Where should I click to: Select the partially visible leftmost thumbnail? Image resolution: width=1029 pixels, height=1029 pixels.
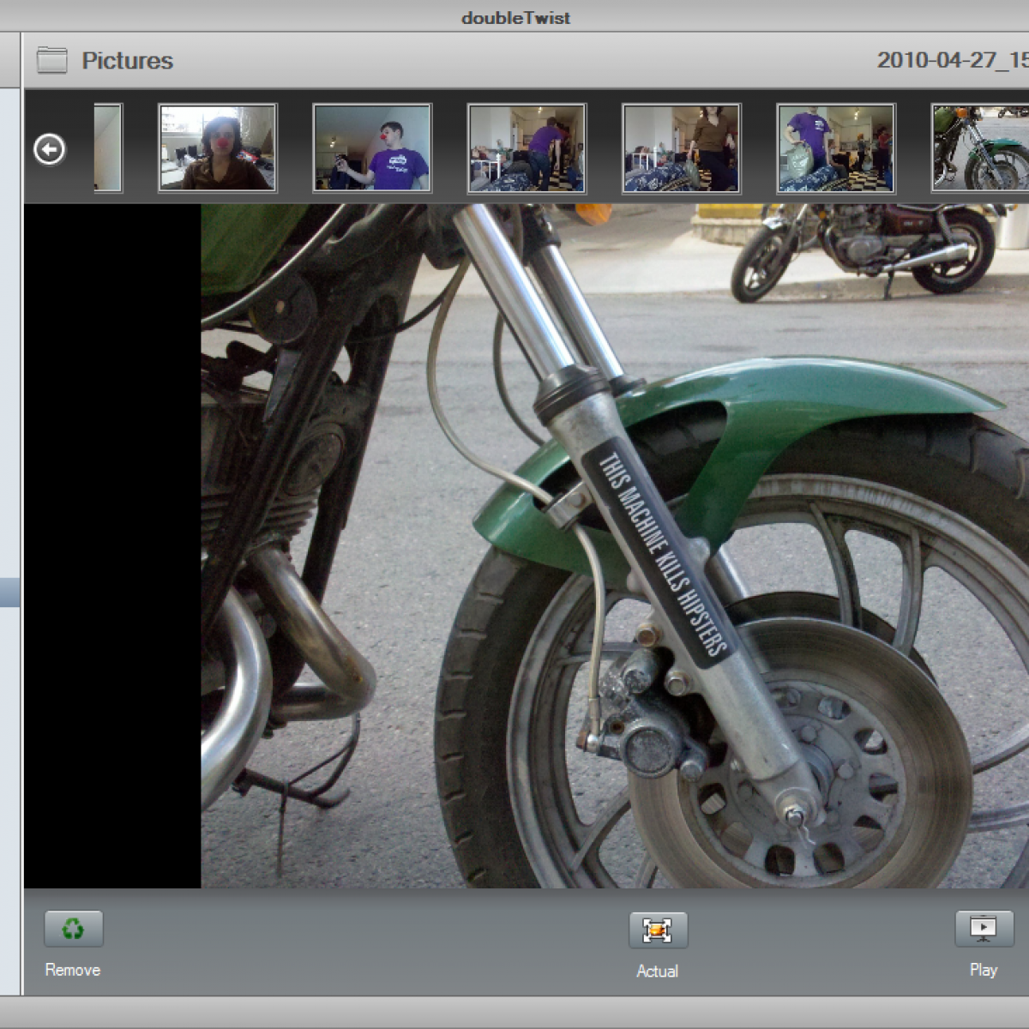[x=108, y=148]
